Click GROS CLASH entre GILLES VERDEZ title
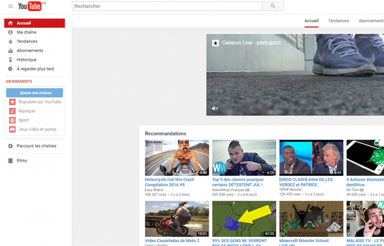This screenshot has width=384, height=246. 306,182
